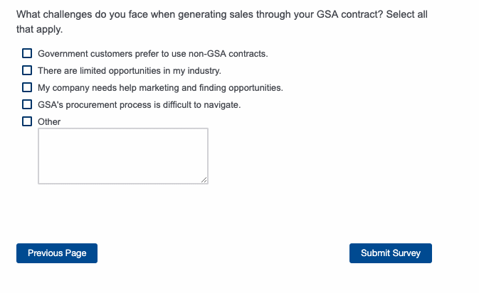Image resolution: width=479 pixels, height=293 pixels.
Task: Click the word 'industry' in second option
Action: (x=202, y=71)
